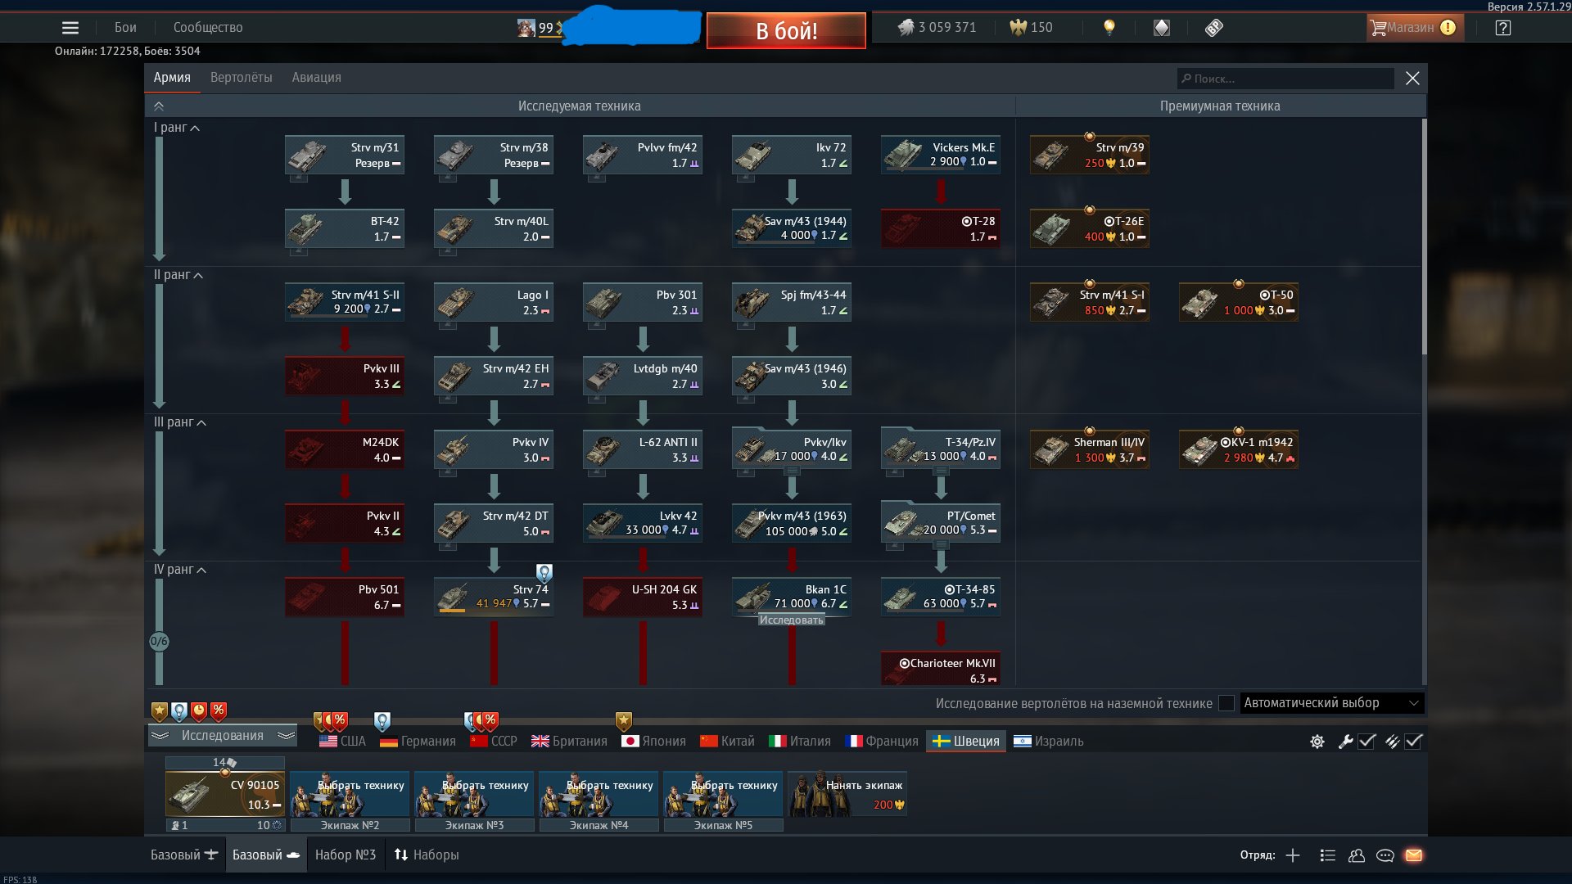The image size is (1572, 884).
Task: Click the red В бой! button
Action: click(786, 31)
